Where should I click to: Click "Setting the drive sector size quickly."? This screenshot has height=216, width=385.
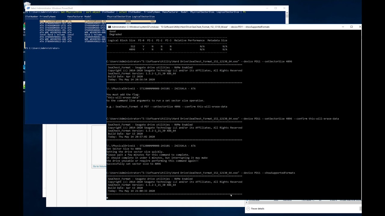click(135, 152)
